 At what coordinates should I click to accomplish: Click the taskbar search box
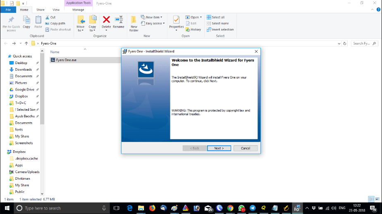62,208
